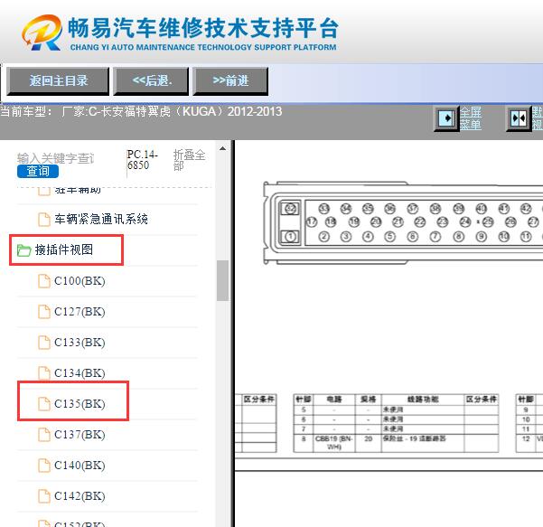Go forward with the >>前进 button
Image resolution: width=543 pixels, height=527 pixels.
230,81
